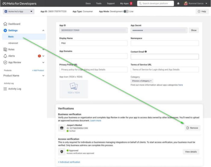Toggle App Mode to Live
The width and height of the screenshot is (211, 167).
click(x=126, y=11)
